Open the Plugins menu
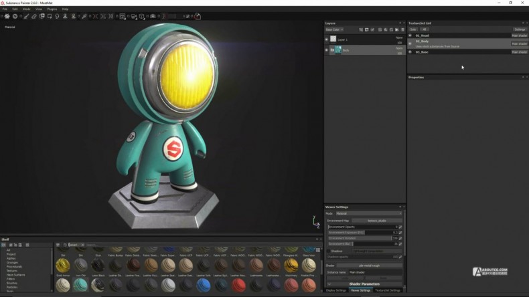 pos(52,9)
